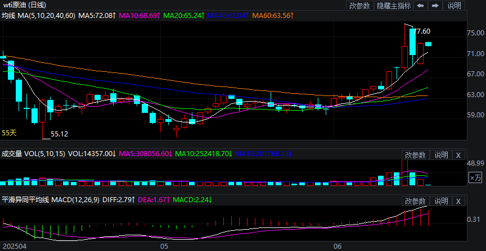Screen dimensions: 486x251
Task: Shift the chart right with the right arrow
Action: coord(435,6)
